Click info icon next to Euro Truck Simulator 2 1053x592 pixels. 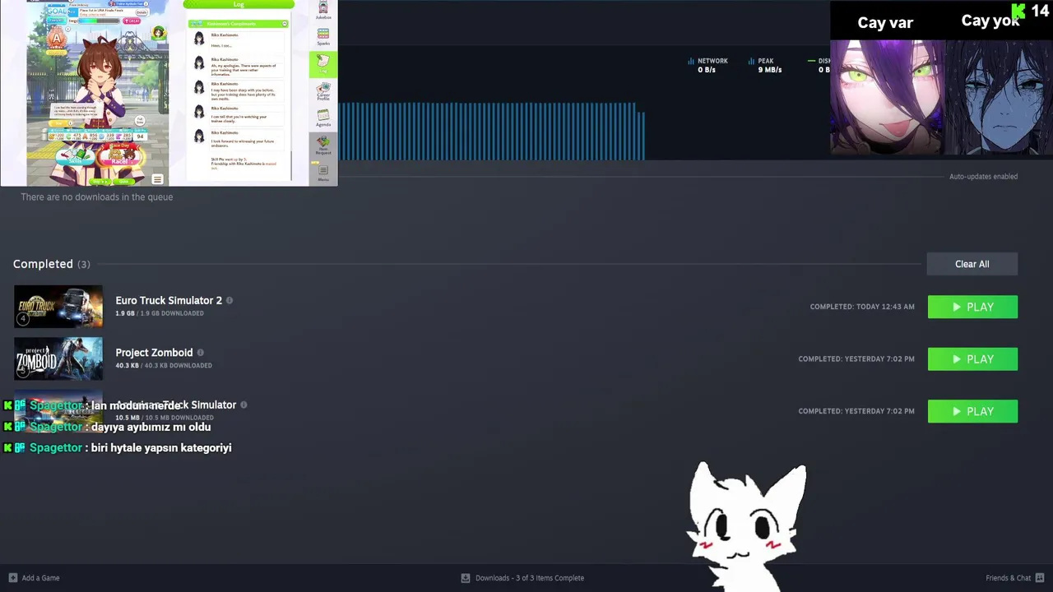pyautogui.click(x=230, y=300)
